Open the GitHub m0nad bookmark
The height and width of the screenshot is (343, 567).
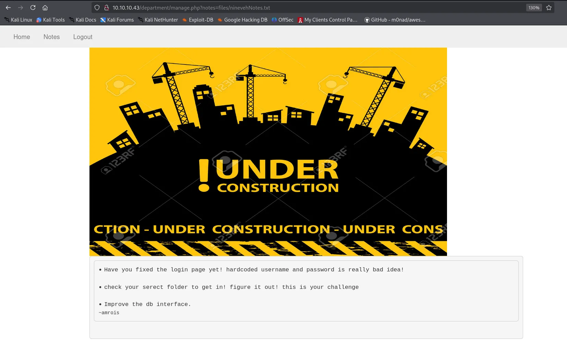tap(395, 20)
